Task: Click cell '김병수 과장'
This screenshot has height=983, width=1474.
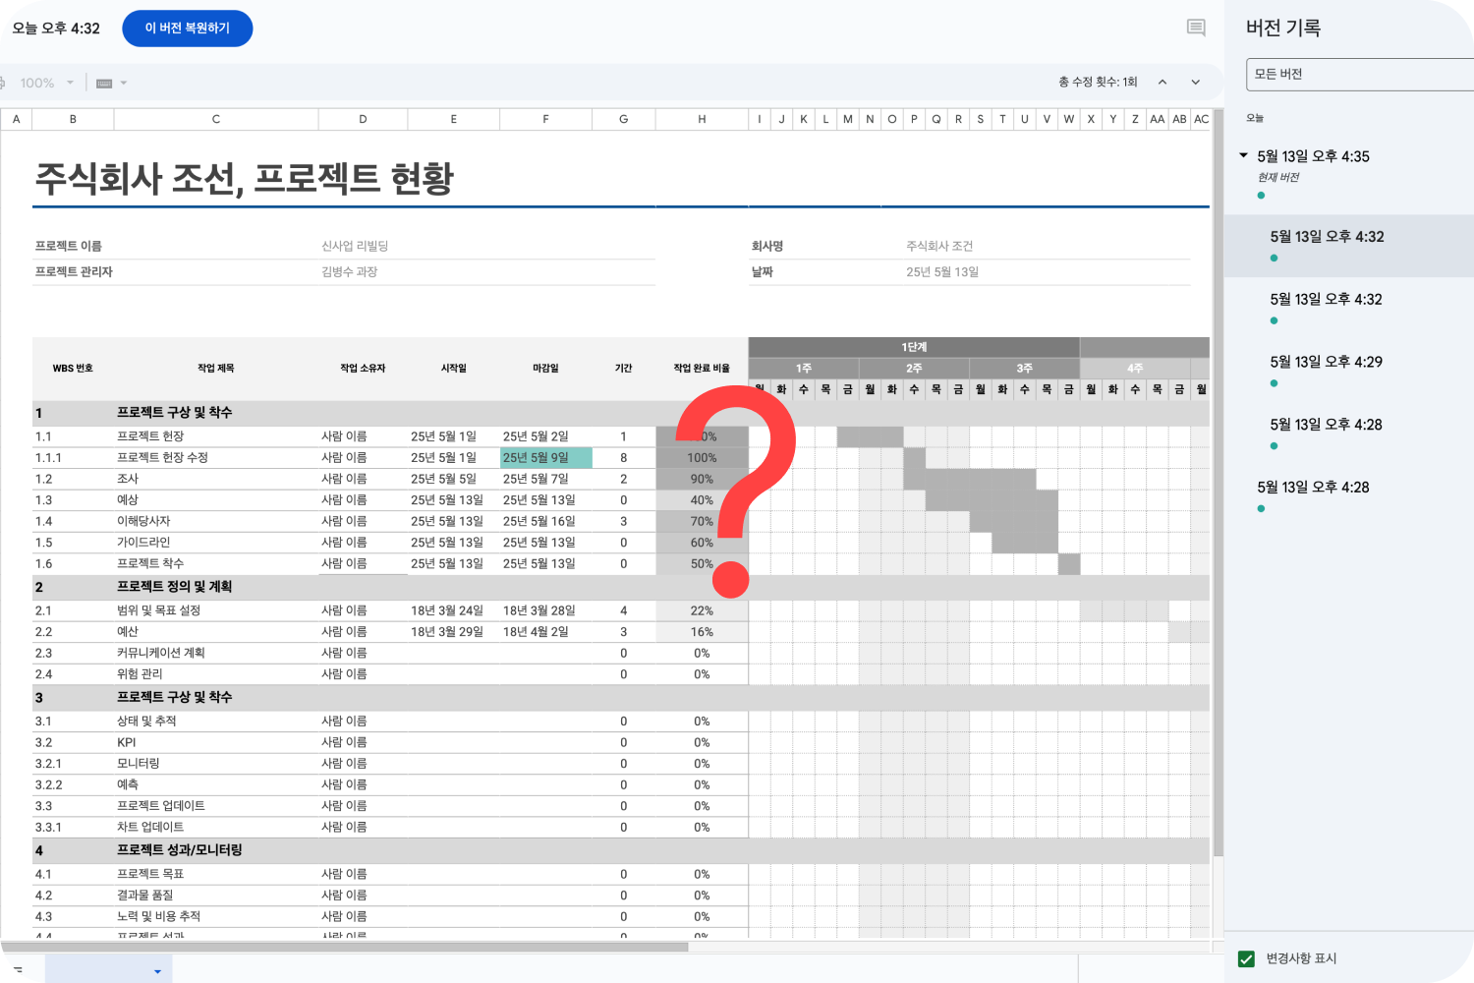Action: point(349,271)
